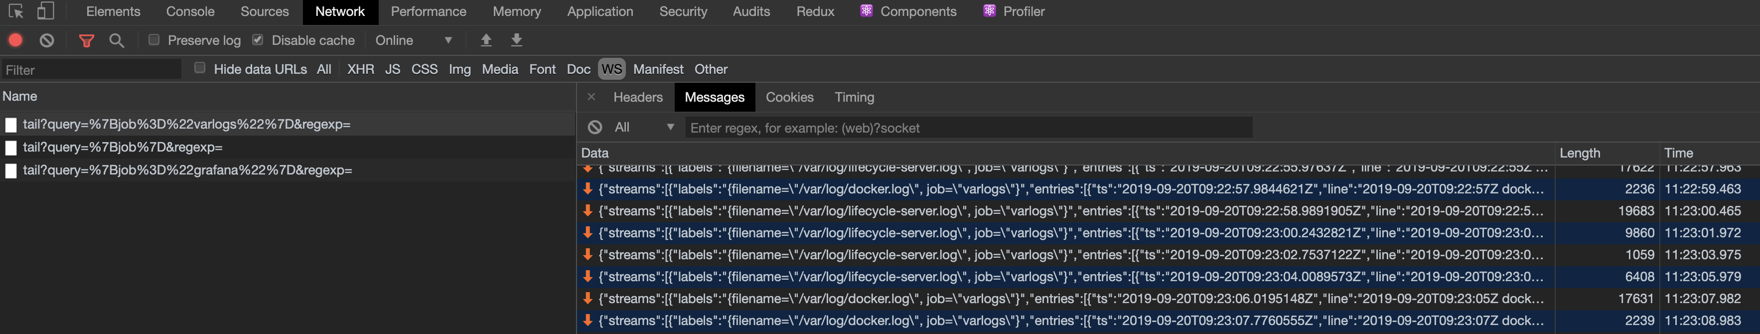Switch to the Elements panel tab
The image size is (1760, 334).
pyautogui.click(x=113, y=11)
